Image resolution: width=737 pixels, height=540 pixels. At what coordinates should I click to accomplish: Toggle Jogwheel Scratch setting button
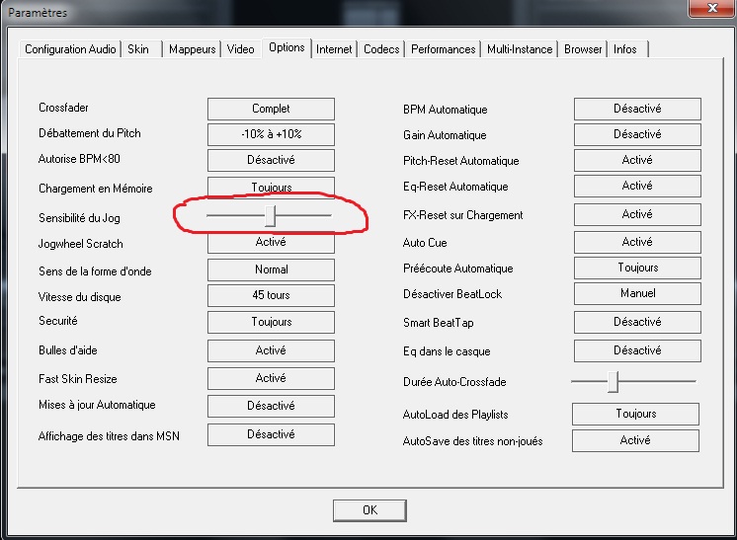click(x=271, y=242)
